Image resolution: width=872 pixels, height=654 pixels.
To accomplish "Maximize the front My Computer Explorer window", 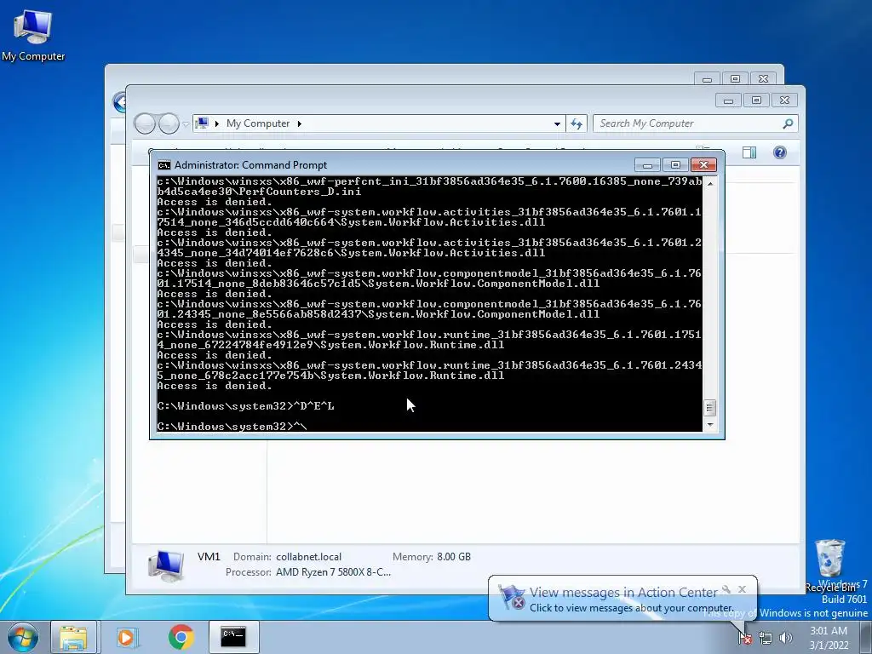I will pos(756,100).
